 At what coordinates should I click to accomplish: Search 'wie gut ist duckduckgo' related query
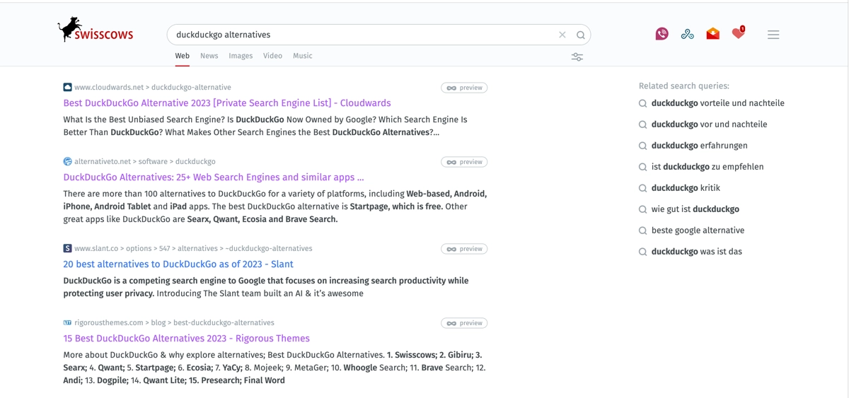pyautogui.click(x=695, y=209)
